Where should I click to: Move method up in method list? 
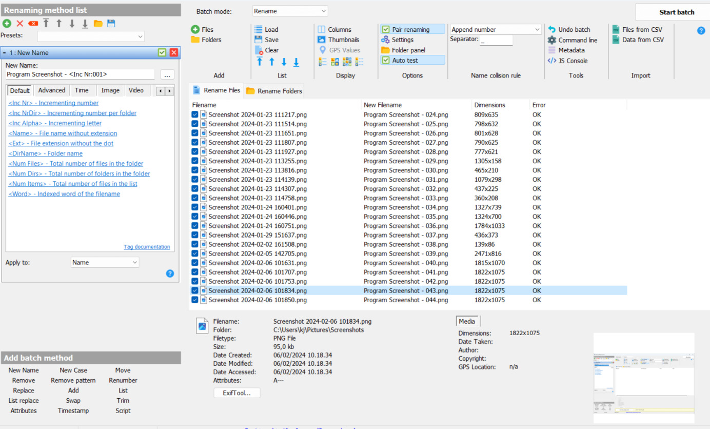[59, 24]
